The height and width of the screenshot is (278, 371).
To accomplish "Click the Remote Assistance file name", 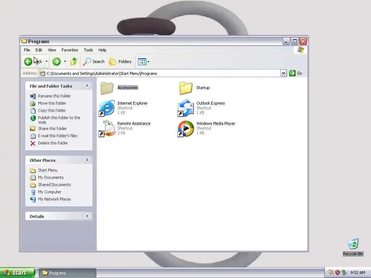I will click(134, 124).
